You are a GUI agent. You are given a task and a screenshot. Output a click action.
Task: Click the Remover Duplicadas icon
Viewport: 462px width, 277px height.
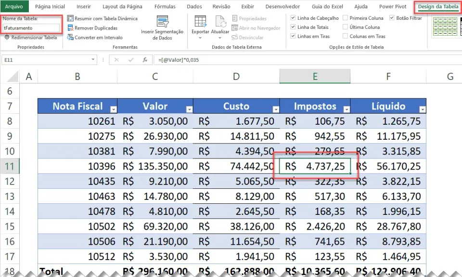pos(70,28)
